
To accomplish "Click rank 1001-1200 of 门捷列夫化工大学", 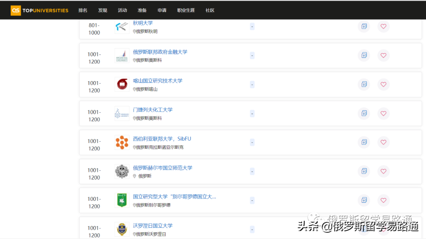I will 94,116.
